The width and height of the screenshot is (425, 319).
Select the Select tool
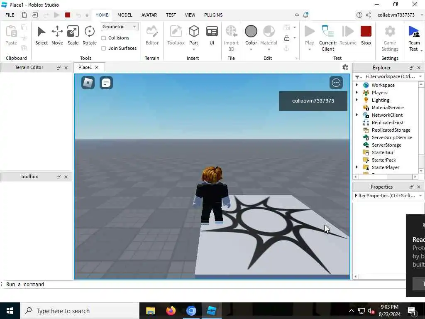point(41,35)
